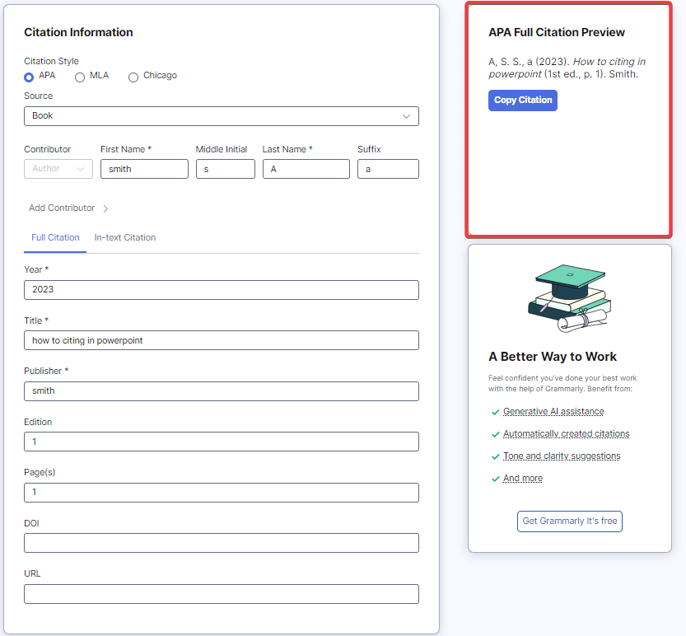686x636 pixels.
Task: Open the Automatically created citations link
Action: (x=567, y=433)
